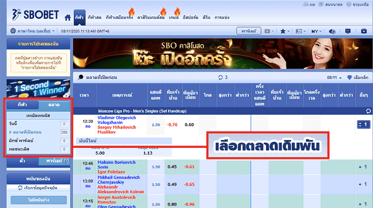Click the globe language icon
Viewport: 373px width, 208px height.
click(13, 31)
